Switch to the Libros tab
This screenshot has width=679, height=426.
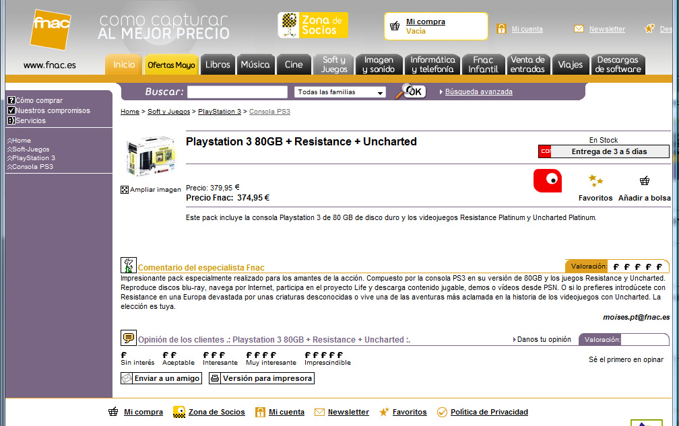tap(218, 65)
